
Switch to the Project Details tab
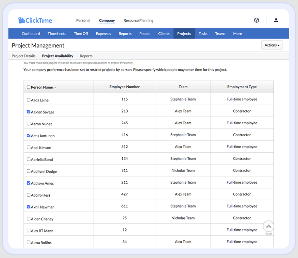pyautogui.click(x=24, y=56)
